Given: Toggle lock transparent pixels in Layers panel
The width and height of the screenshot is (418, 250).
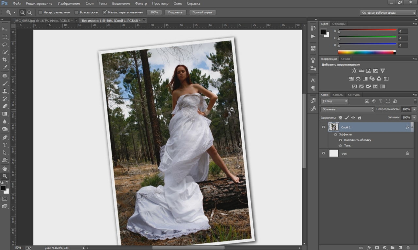Looking at the screenshot, I should point(340,117).
